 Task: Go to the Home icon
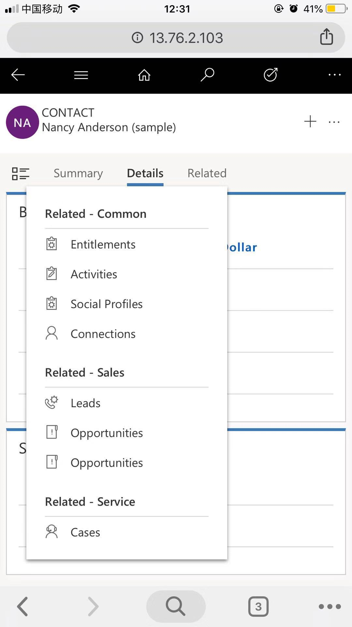pos(144,75)
